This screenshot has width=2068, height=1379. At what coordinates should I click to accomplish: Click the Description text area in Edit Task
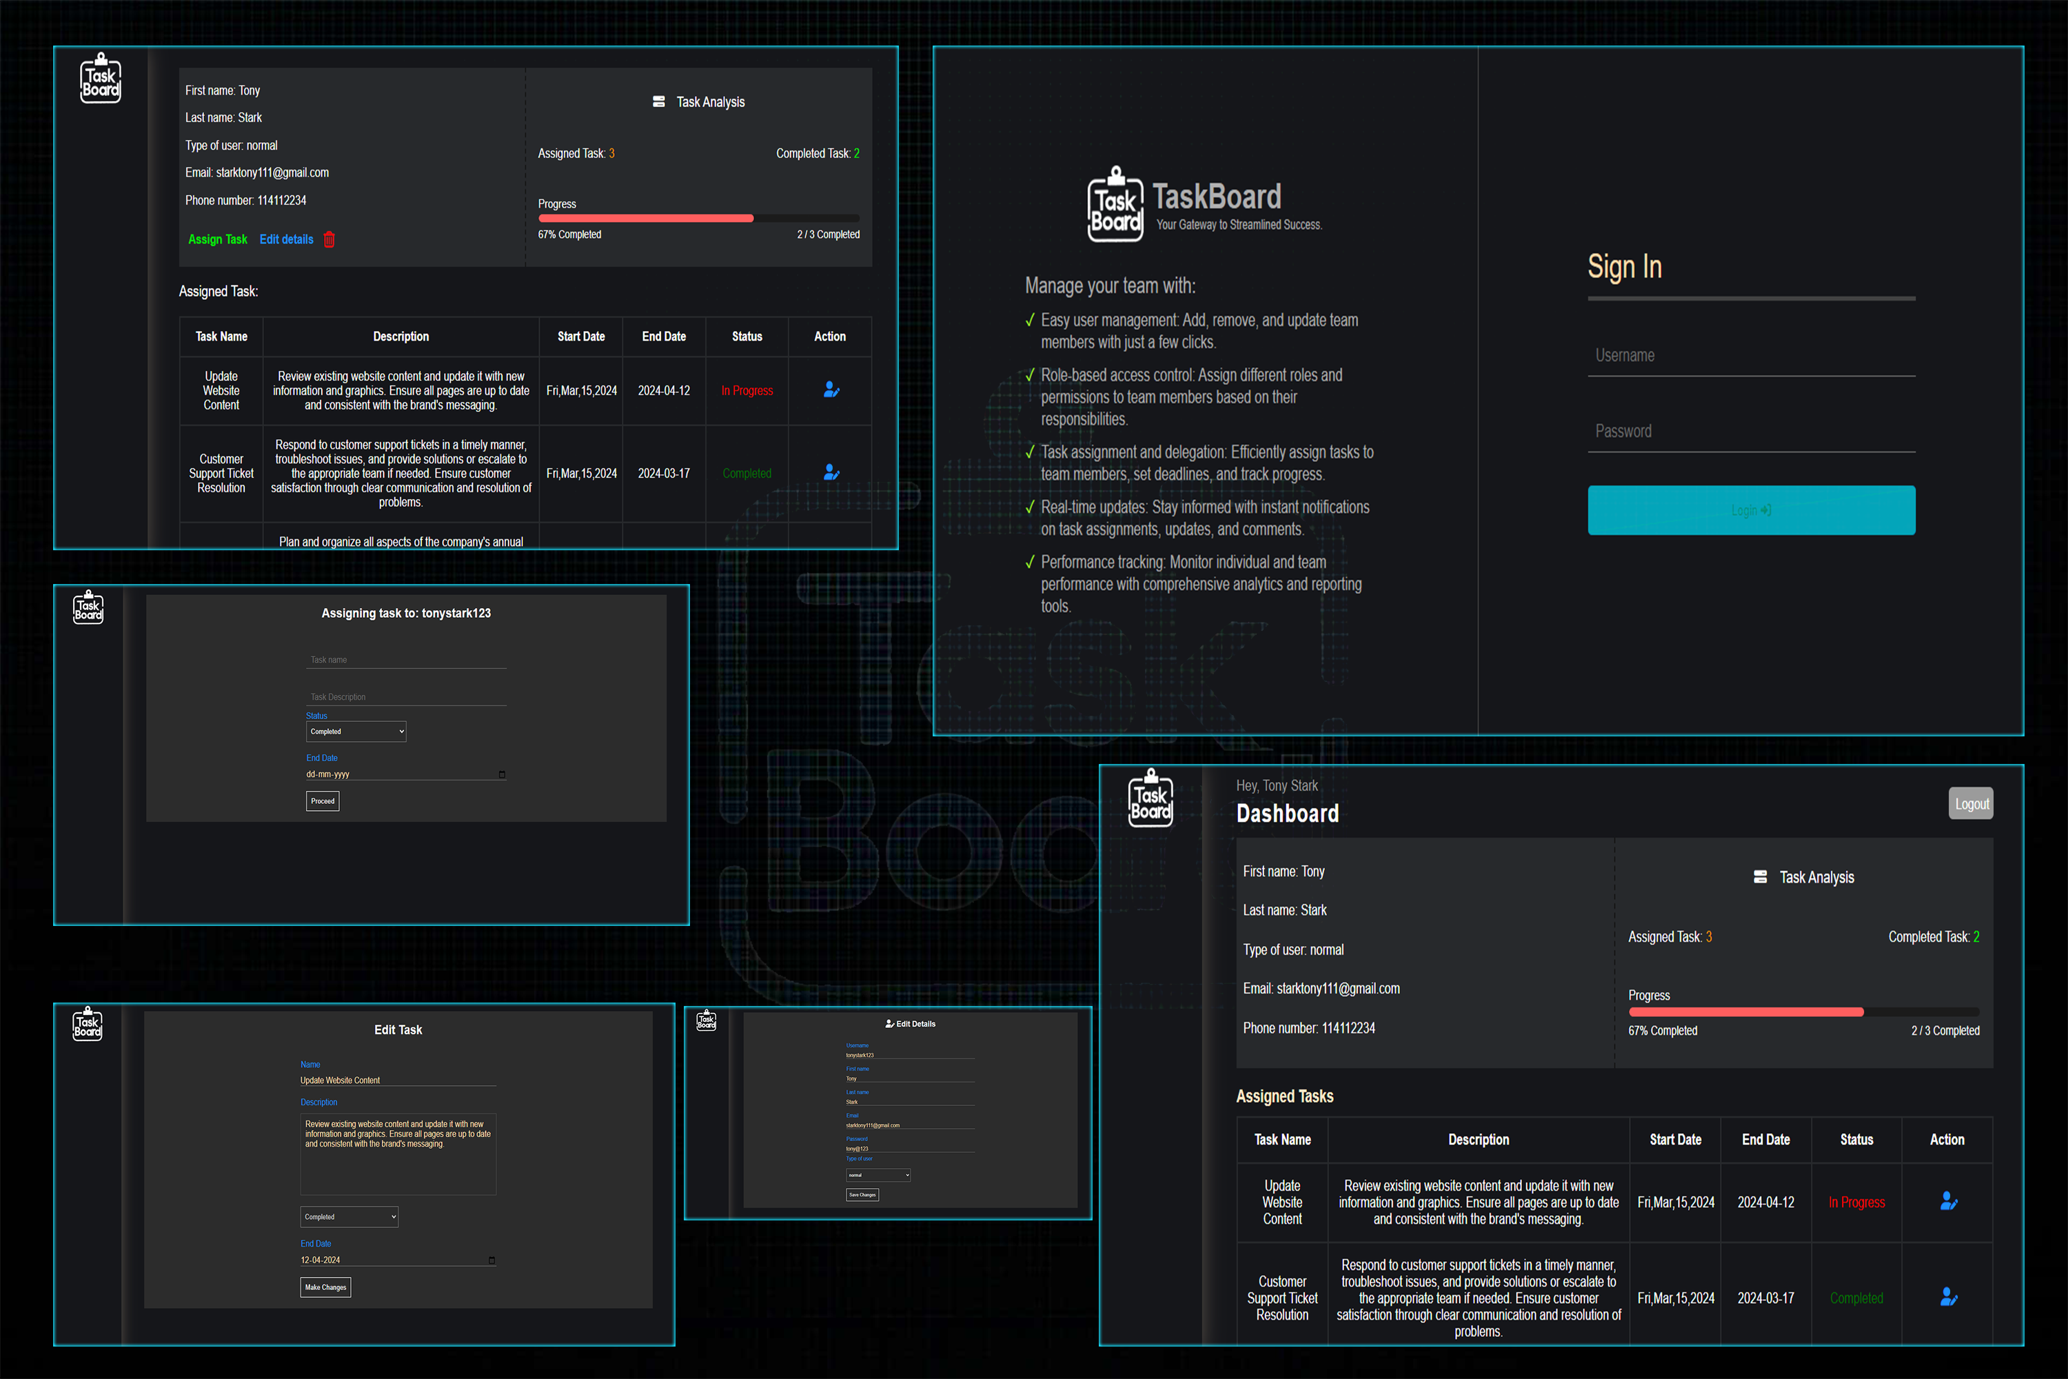398,1154
